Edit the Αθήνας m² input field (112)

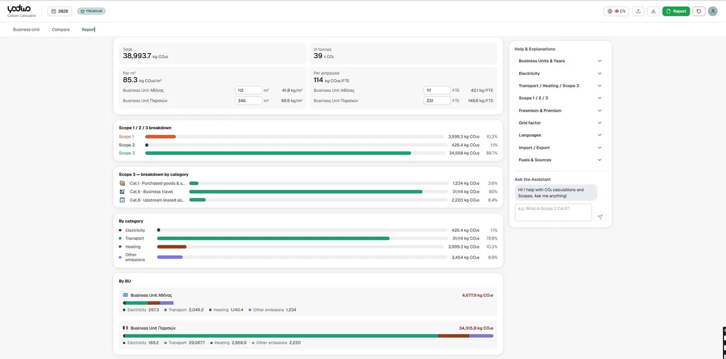(x=249, y=90)
